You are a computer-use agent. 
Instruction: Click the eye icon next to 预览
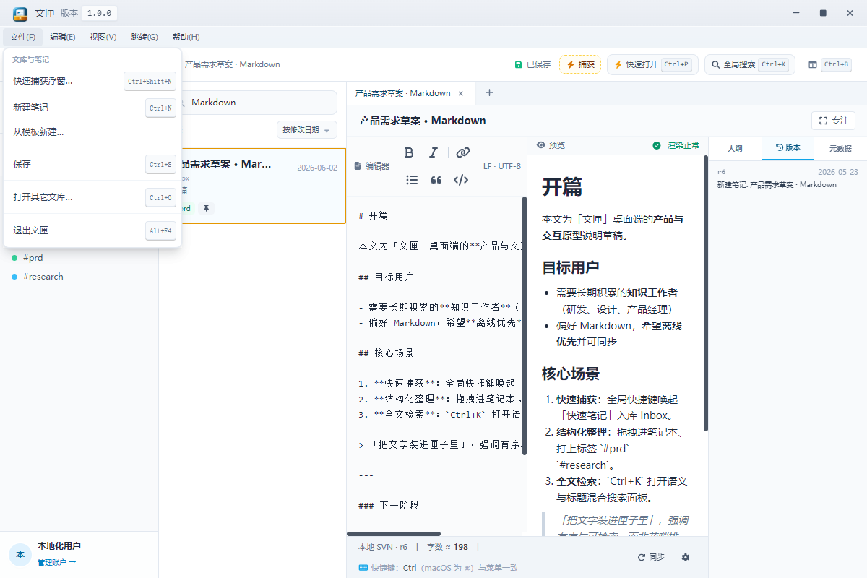point(541,145)
